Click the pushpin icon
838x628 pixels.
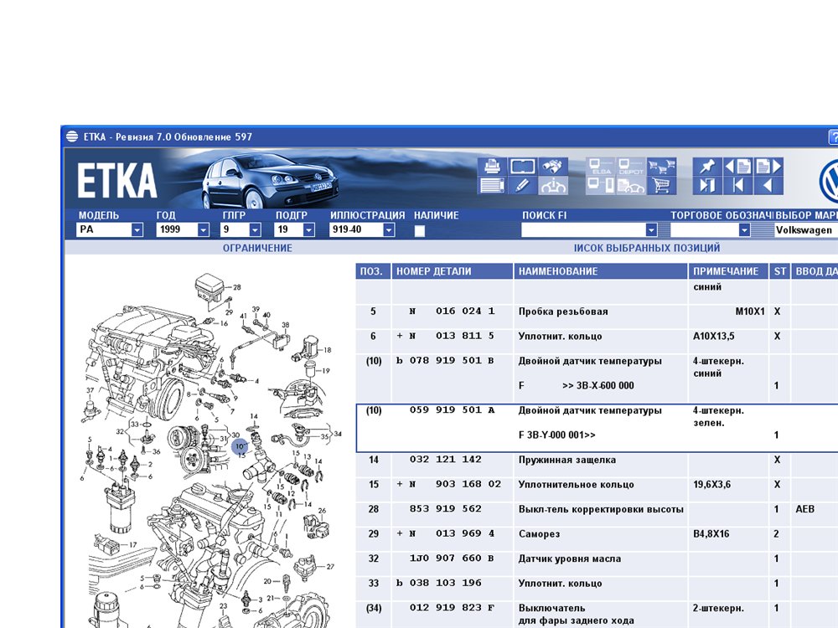pos(707,167)
